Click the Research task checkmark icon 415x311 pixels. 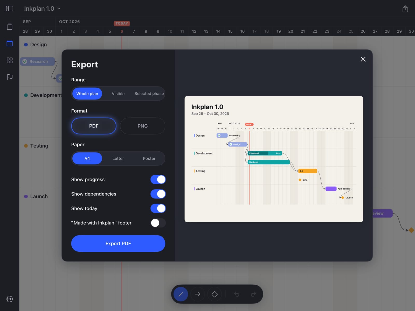click(25, 61)
